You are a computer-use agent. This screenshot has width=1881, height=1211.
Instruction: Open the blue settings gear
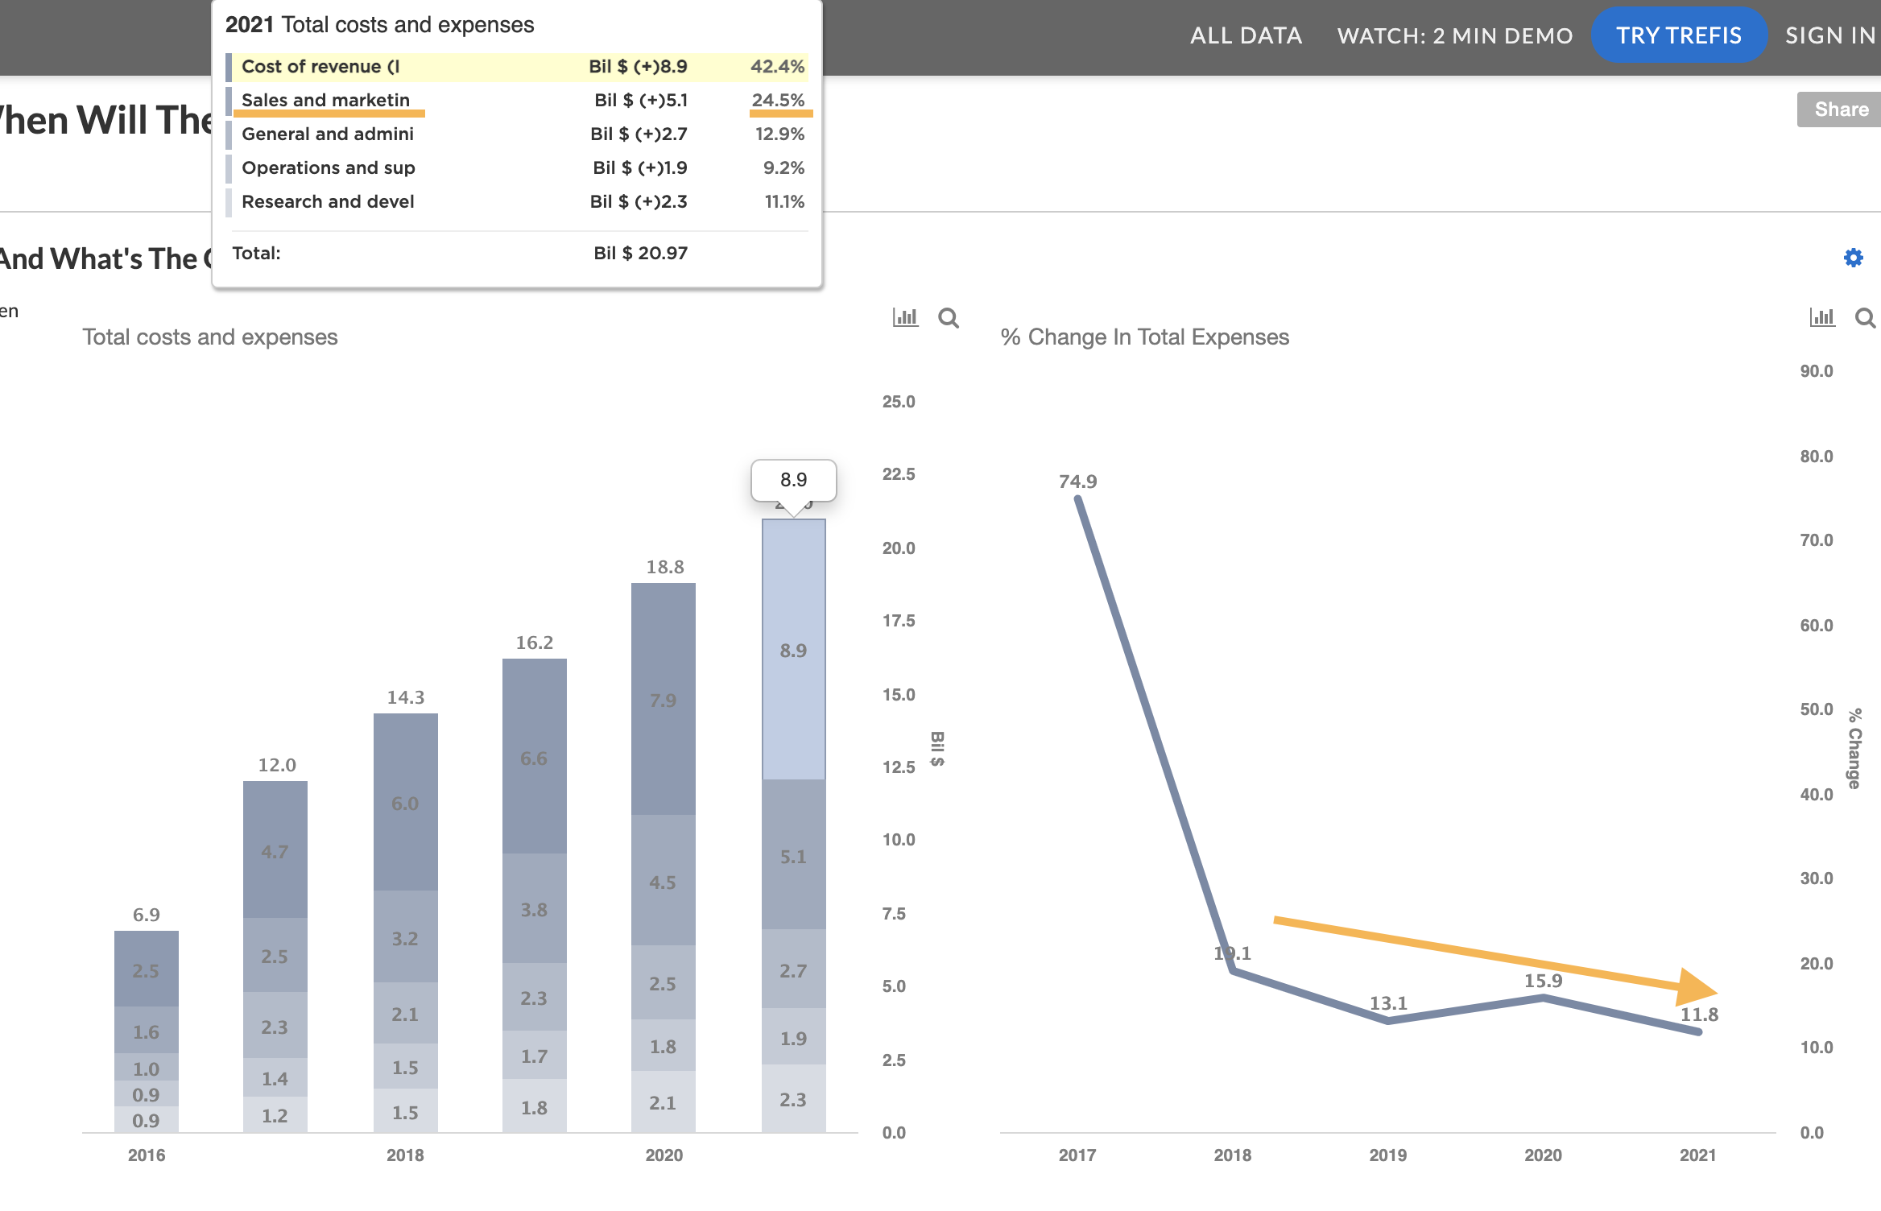pos(1853,258)
